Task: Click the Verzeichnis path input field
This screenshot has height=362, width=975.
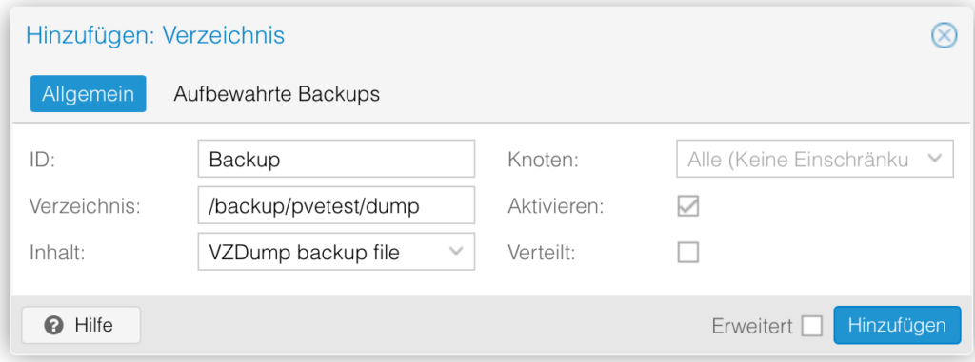Action: 336,205
